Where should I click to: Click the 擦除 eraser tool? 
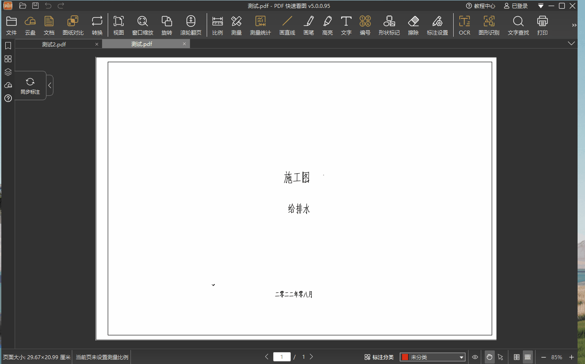point(413,25)
